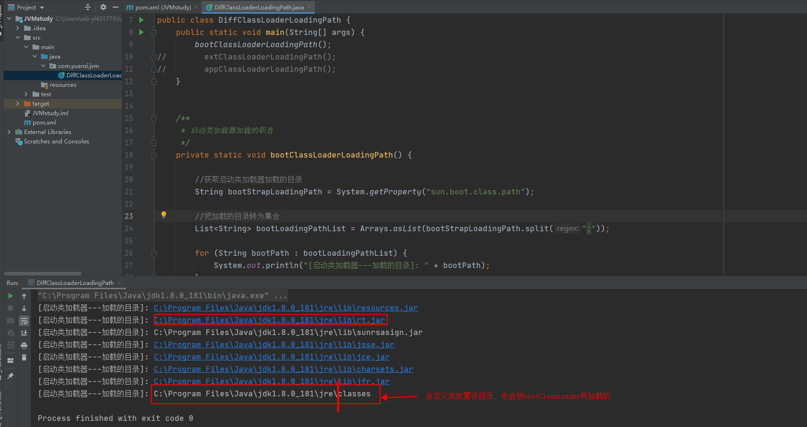Rerun the DiffClassLoaderLoadingPath program
This screenshot has width=807, height=427.
pos(10,296)
